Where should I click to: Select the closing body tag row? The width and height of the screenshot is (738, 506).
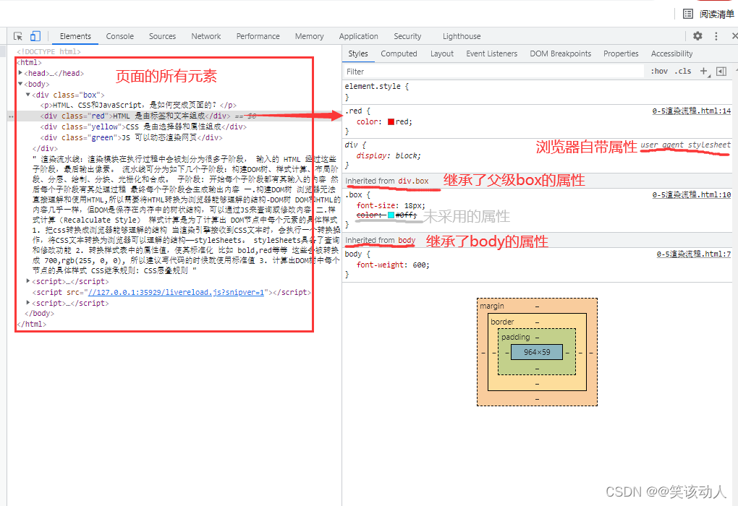pos(40,313)
